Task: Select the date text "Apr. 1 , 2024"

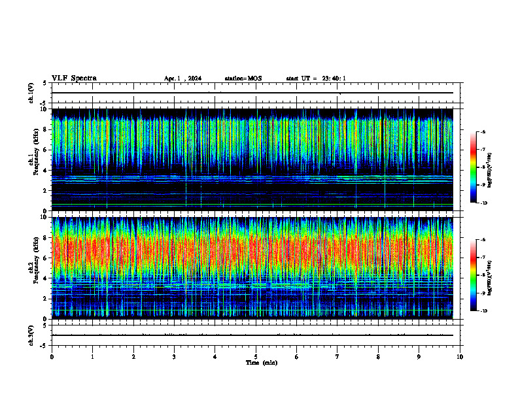Action: point(182,78)
